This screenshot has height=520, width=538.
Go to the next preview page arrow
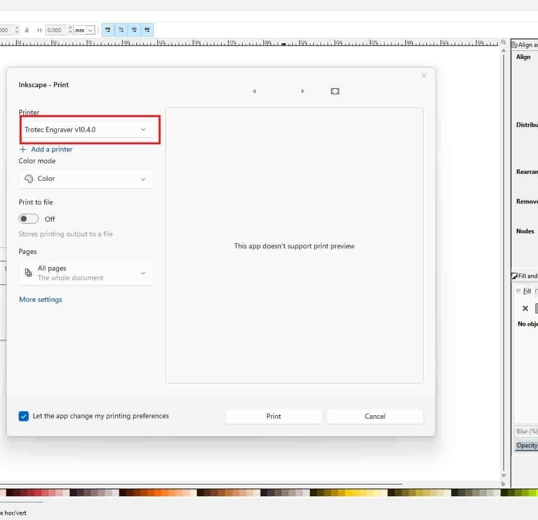click(x=303, y=91)
